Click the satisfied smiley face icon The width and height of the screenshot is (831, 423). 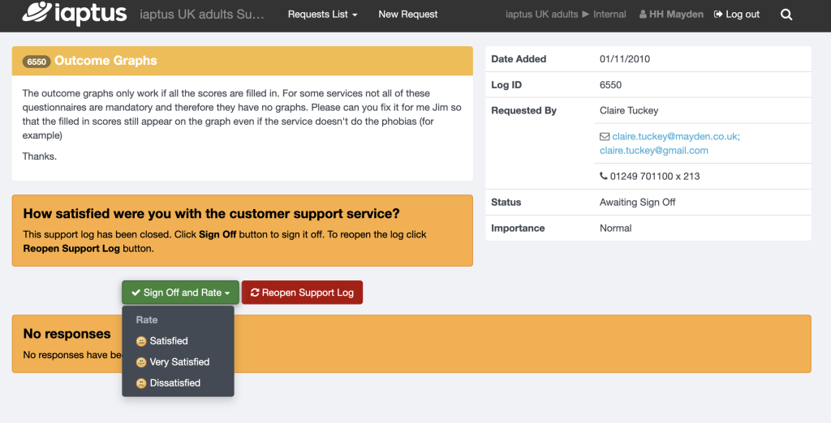141,342
